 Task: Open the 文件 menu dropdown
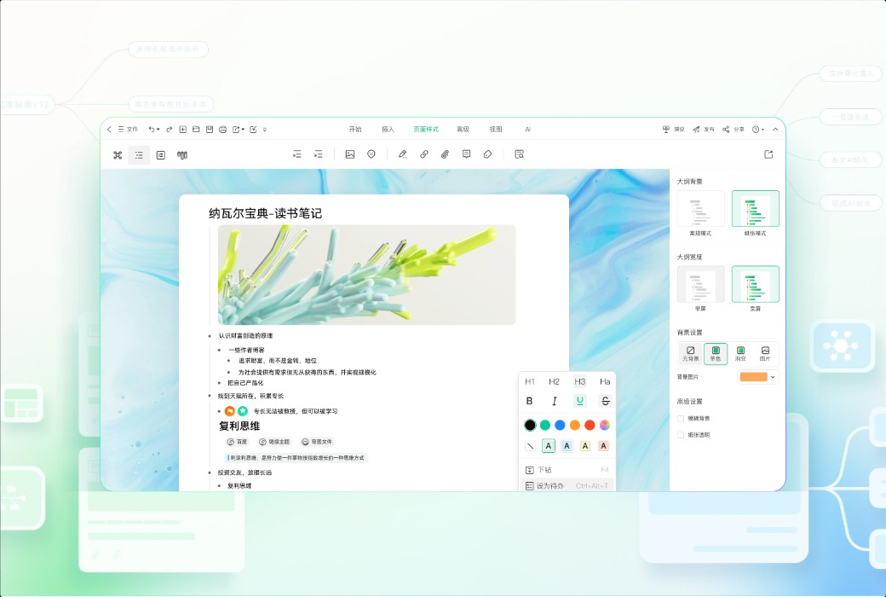pos(128,129)
